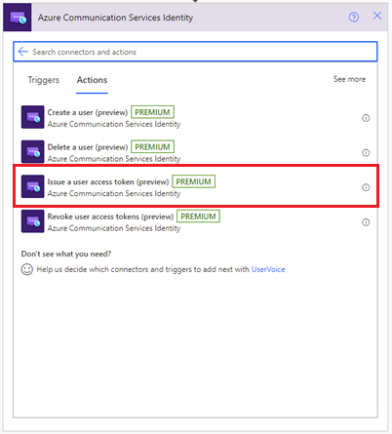Viewport: 392px width, 434px height.
Task: Show info for Delete a user action
Action: [x=366, y=152]
